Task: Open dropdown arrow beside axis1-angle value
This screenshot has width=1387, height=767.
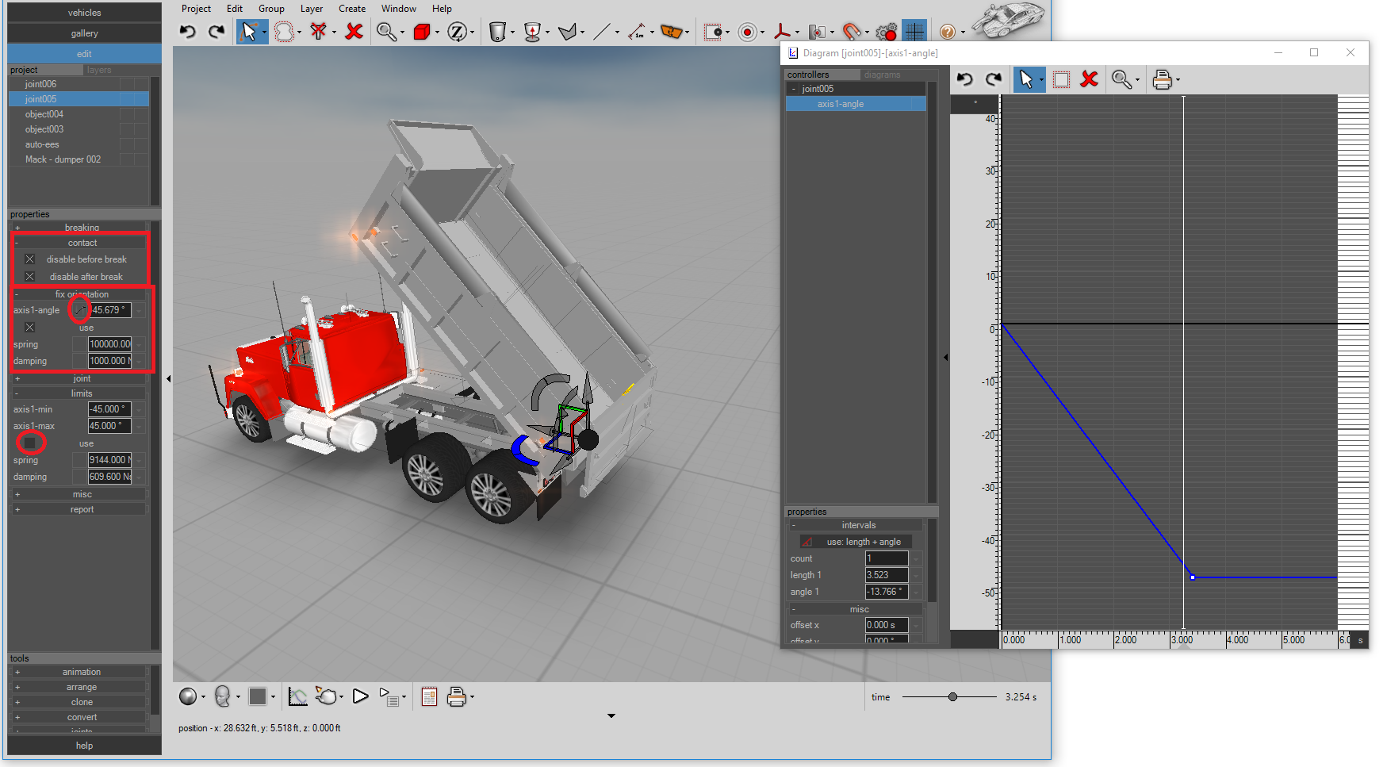Action: [x=140, y=310]
